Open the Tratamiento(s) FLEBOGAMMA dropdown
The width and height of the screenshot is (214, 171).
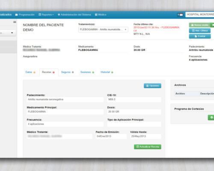click(103, 29)
